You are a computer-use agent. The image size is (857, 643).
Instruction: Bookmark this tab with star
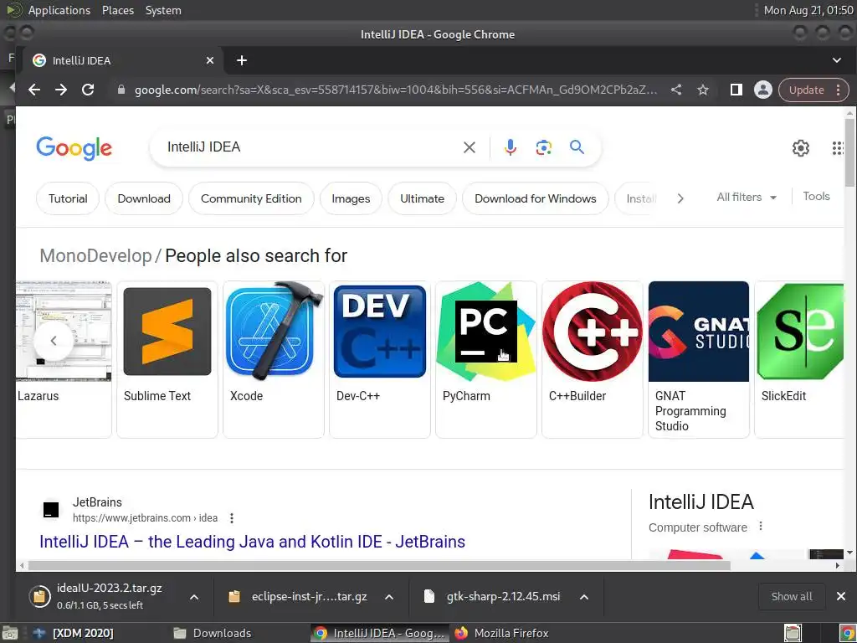tap(703, 90)
